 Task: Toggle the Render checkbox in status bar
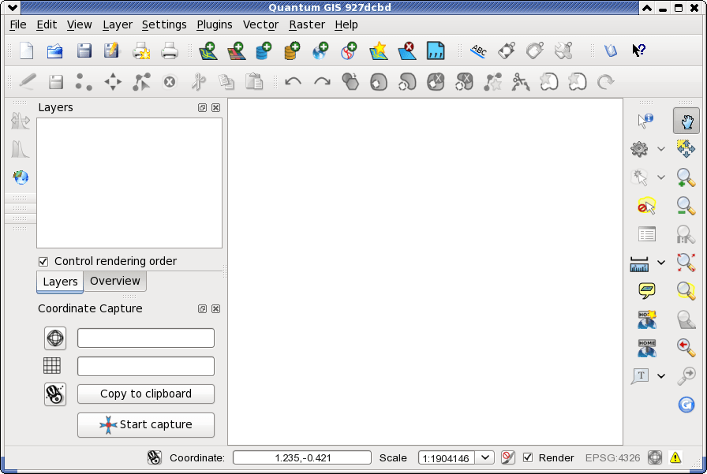[528, 457]
